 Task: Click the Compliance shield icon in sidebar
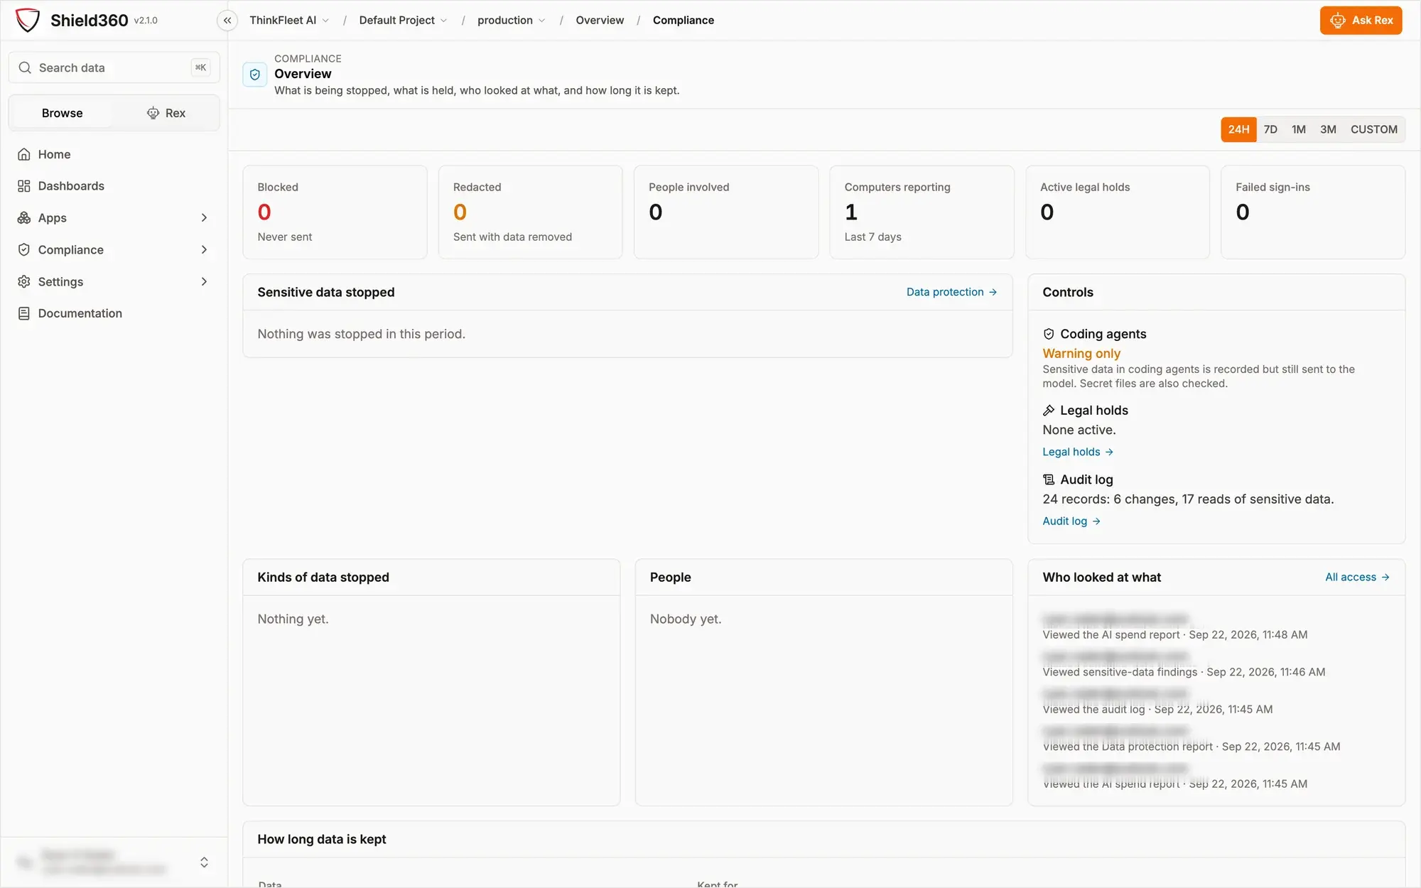(24, 250)
